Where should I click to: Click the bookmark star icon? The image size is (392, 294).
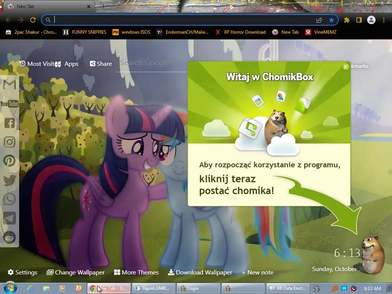coord(332,20)
